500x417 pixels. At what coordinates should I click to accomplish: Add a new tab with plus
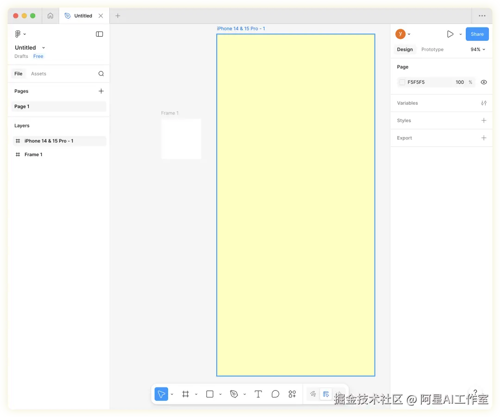pos(118,16)
